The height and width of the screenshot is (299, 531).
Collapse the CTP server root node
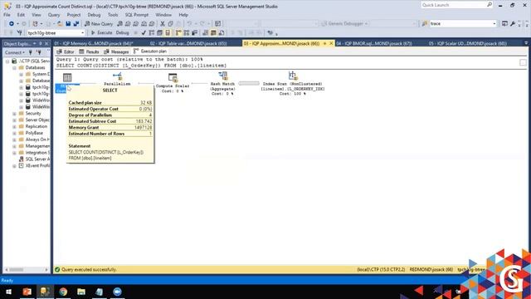7,61
